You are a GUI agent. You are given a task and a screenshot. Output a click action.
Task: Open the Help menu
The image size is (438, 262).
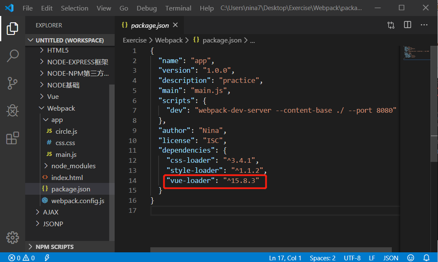pos(207,8)
